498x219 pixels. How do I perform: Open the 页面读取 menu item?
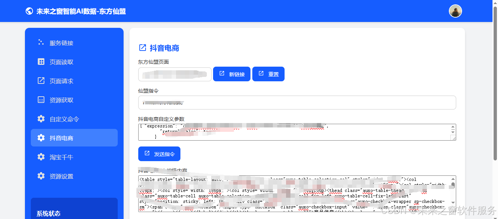74,62
